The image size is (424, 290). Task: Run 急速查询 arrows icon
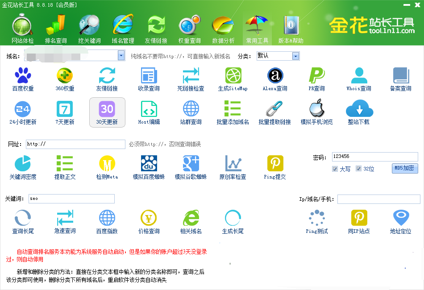coord(65,222)
